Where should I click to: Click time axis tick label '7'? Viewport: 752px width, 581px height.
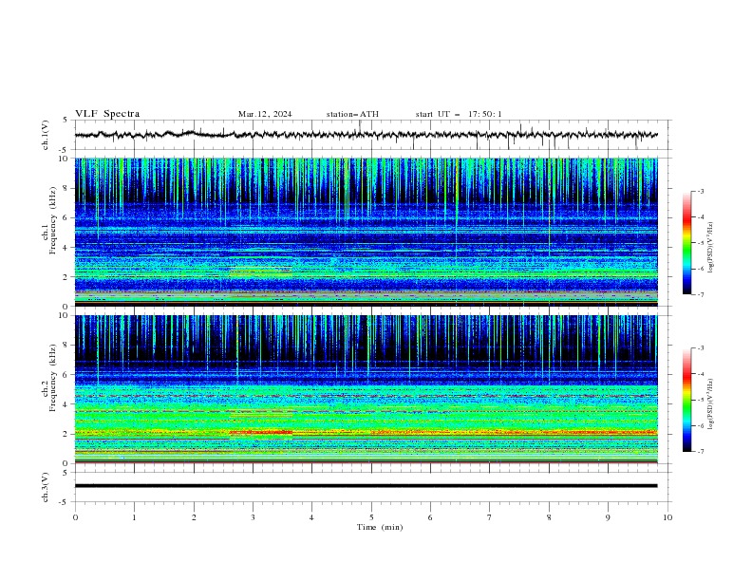(490, 517)
